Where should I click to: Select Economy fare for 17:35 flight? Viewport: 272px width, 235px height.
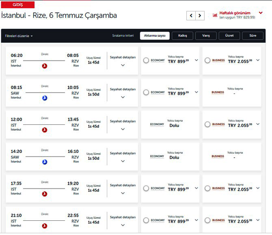click(x=146, y=188)
